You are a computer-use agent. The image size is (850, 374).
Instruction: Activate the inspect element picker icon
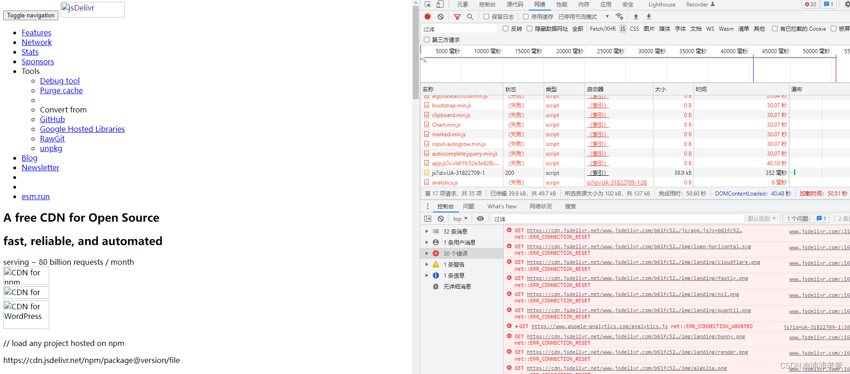pyautogui.click(x=428, y=5)
